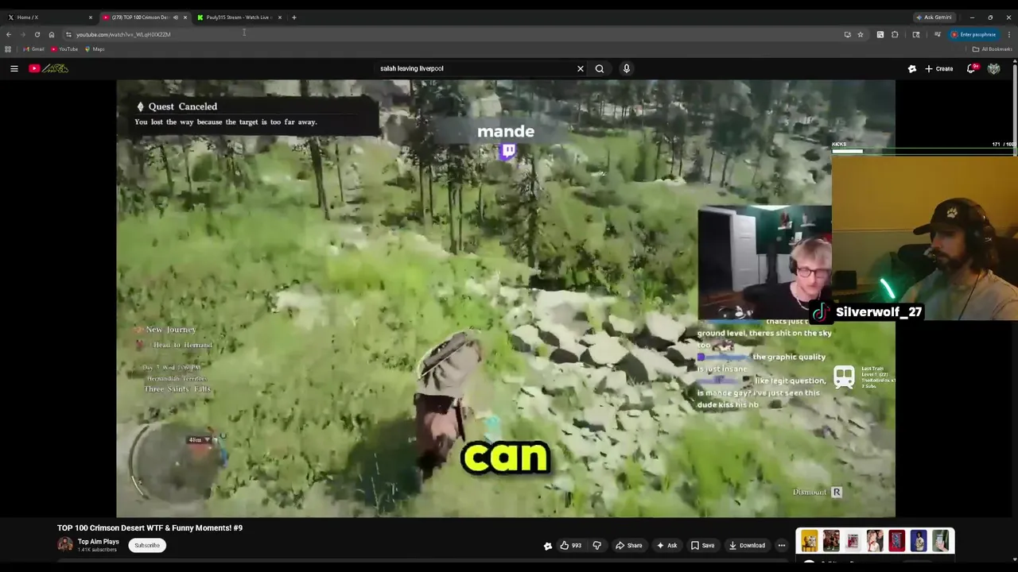
Task: Go to YouTube home via logo
Action: click(x=49, y=68)
